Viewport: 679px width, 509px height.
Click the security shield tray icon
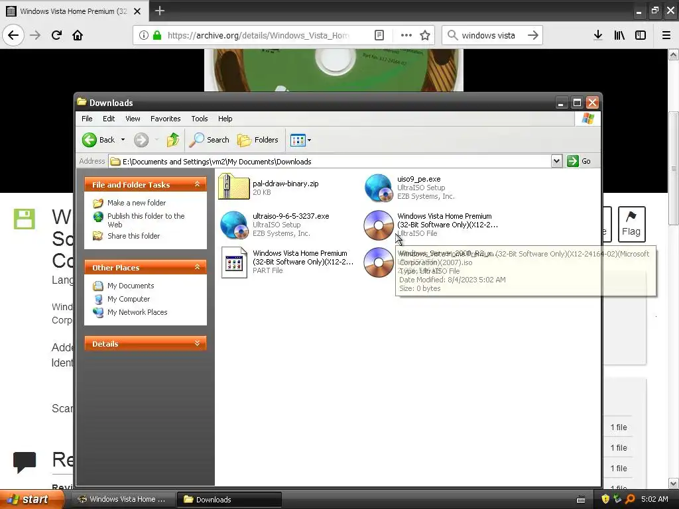pos(605,499)
